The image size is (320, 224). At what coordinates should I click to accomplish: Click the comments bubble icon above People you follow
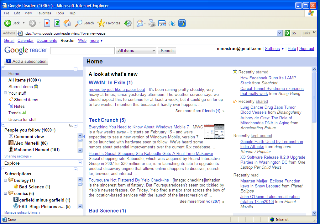coord(71,126)
